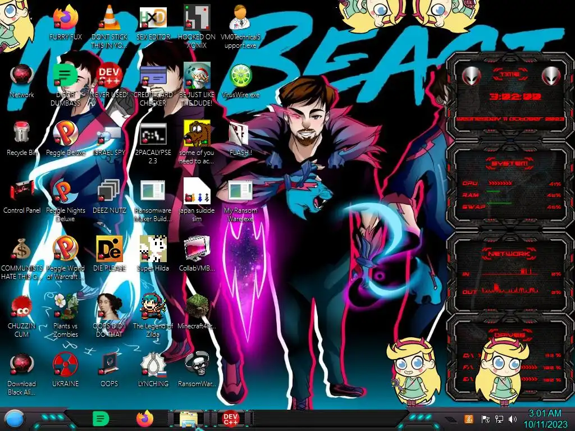
Task: Launch Peggle Nights Deluxe
Action: point(65,191)
